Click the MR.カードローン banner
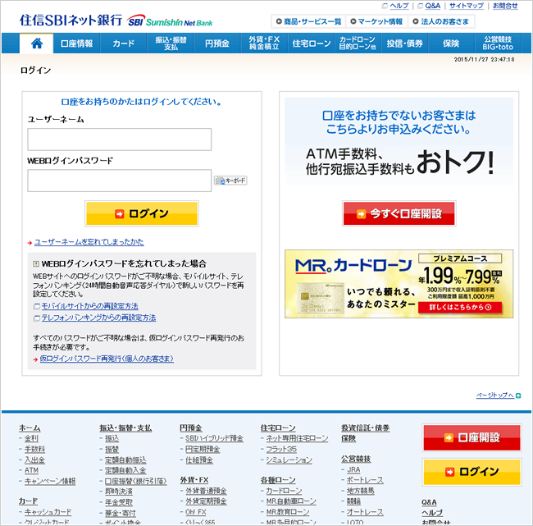 tap(399, 284)
